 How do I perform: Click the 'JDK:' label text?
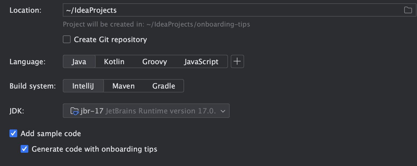pyautogui.click(x=17, y=111)
